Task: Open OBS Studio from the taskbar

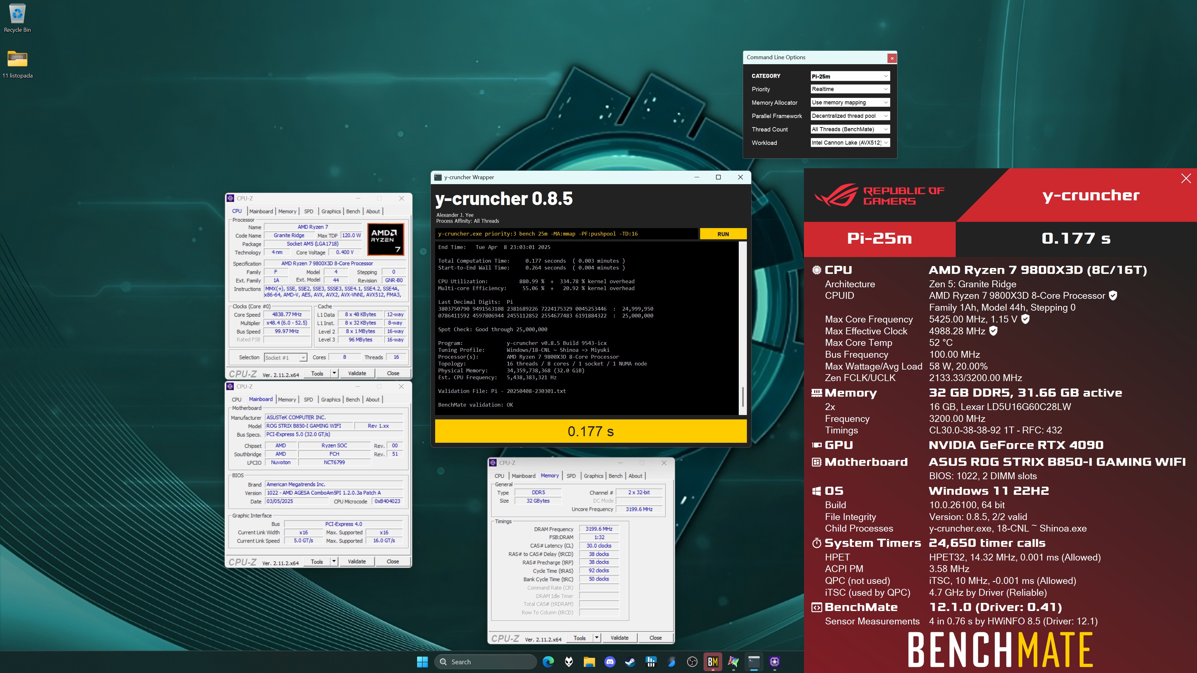Action: tap(692, 662)
